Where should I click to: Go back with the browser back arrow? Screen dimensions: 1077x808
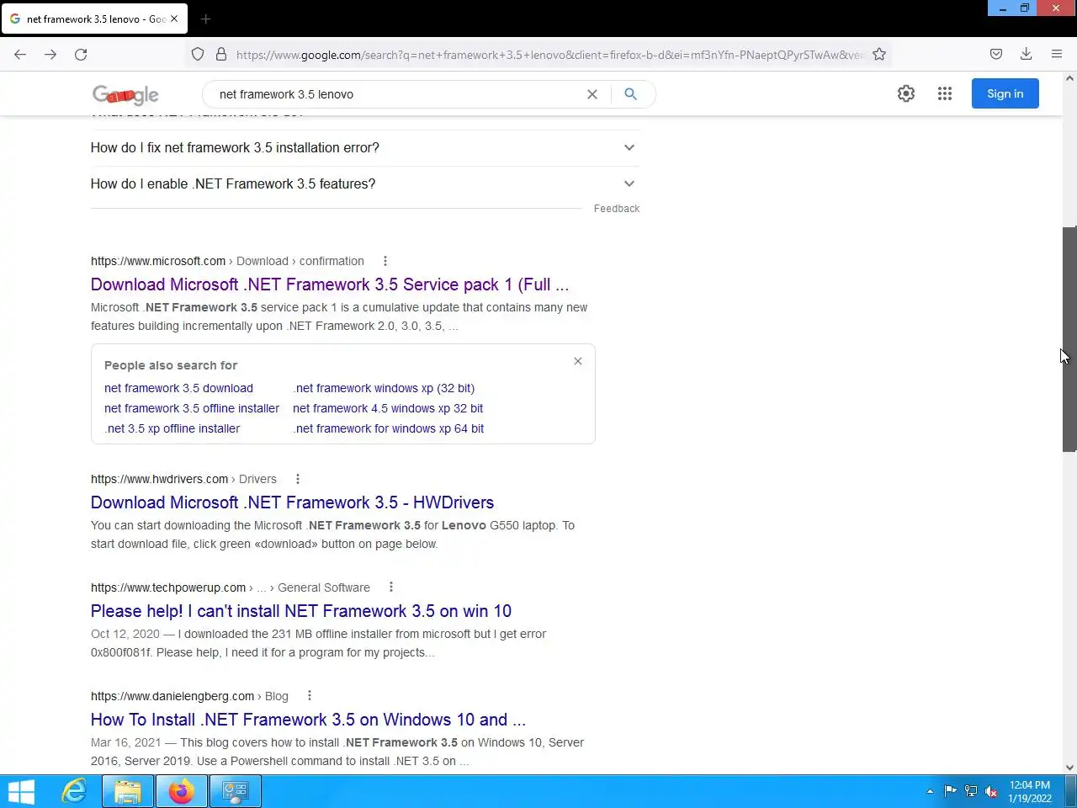[x=20, y=54]
